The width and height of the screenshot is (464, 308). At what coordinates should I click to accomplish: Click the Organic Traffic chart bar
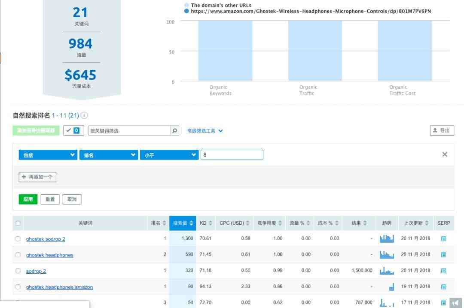(x=315, y=51)
